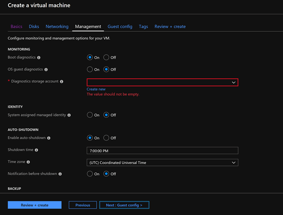Click the Create new storage account link
Image resolution: width=283 pixels, height=215 pixels.
point(96,89)
